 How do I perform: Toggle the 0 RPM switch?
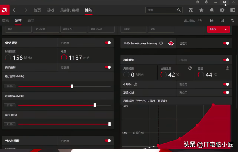[x=226, y=84]
